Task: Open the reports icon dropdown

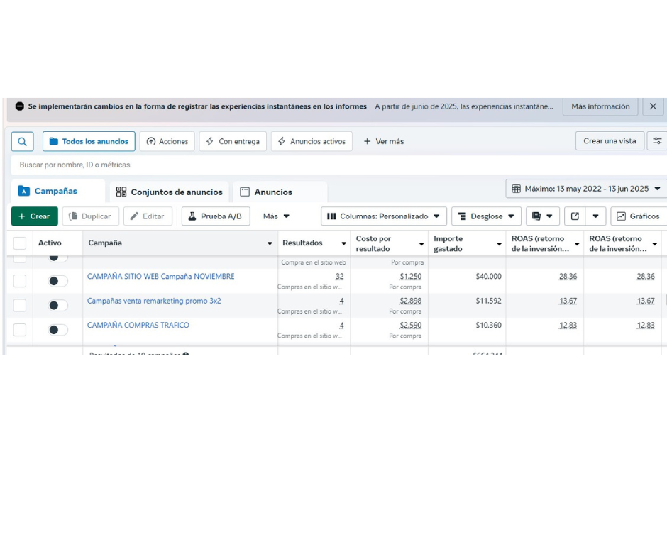Action: click(542, 216)
